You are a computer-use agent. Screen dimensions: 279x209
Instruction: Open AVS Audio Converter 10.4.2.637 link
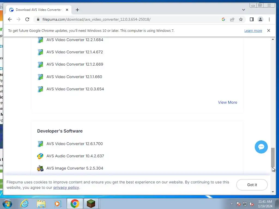coord(75,156)
